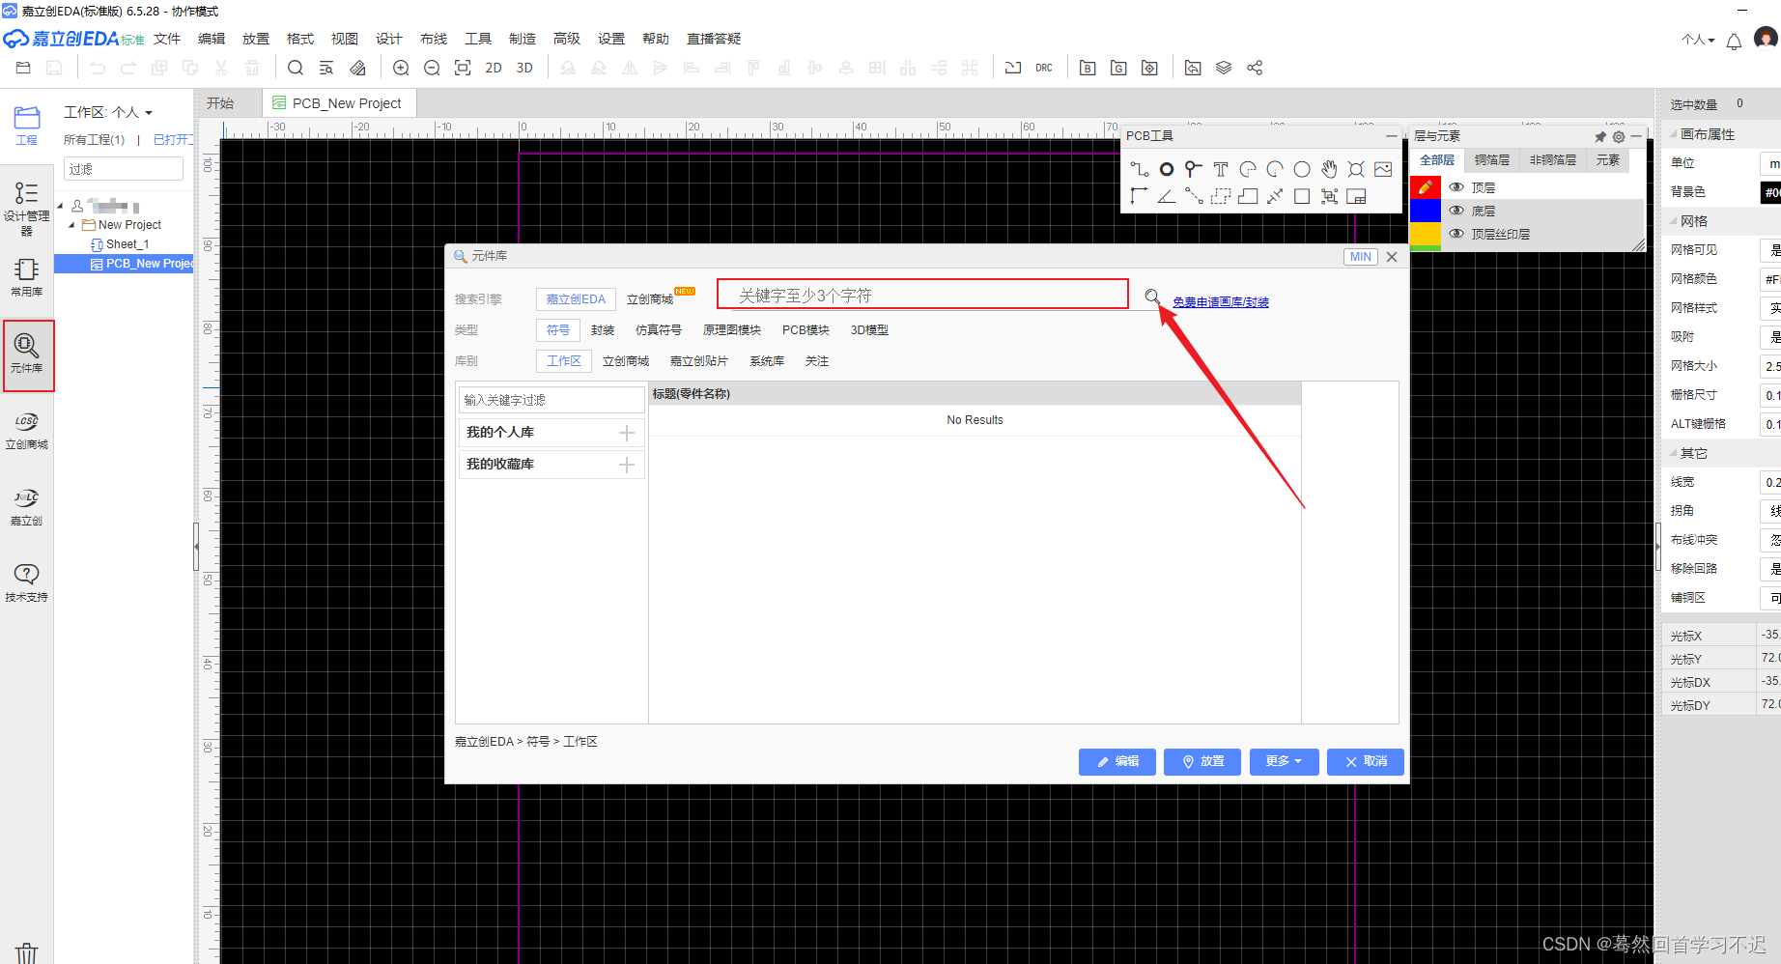
Task: Click the Share toolbar icon
Action: click(x=1255, y=68)
